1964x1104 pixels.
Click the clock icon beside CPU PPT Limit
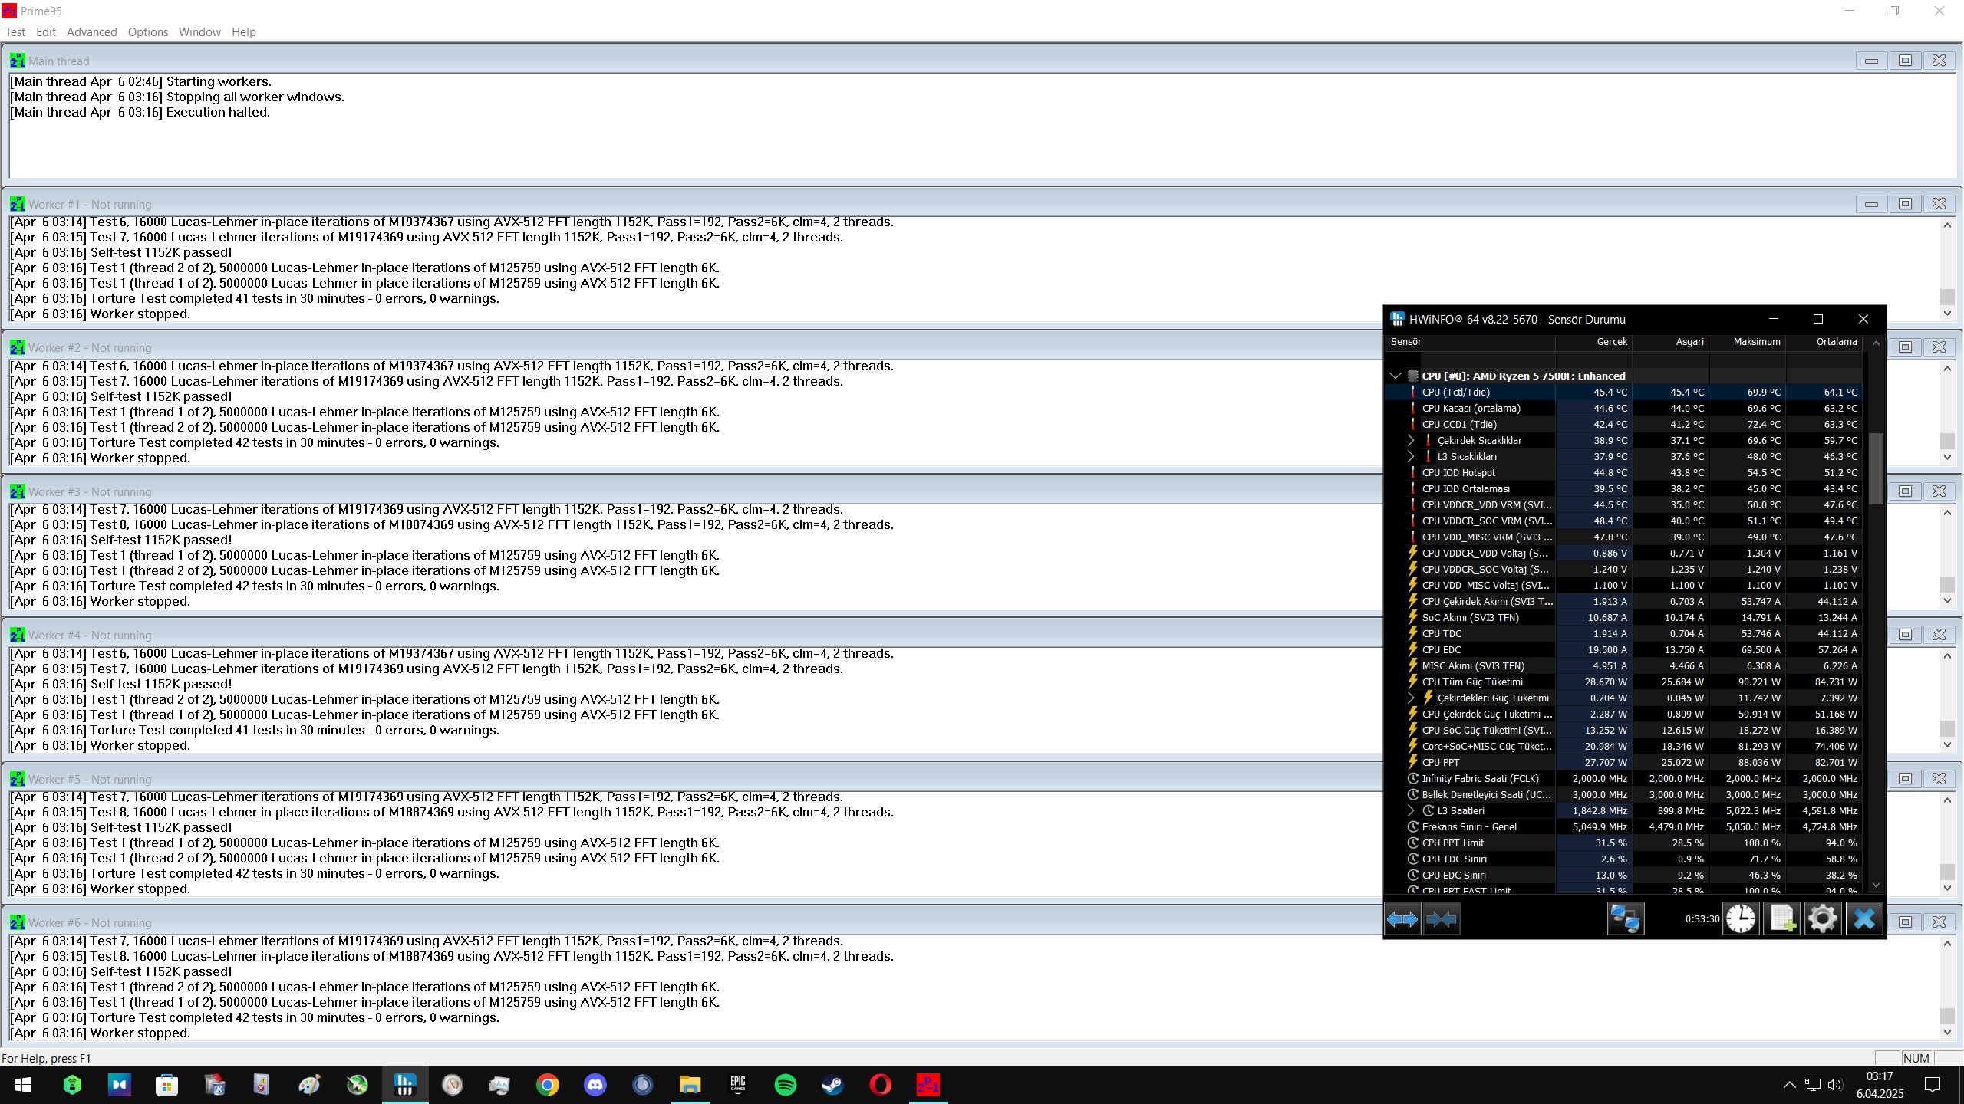click(x=1412, y=843)
